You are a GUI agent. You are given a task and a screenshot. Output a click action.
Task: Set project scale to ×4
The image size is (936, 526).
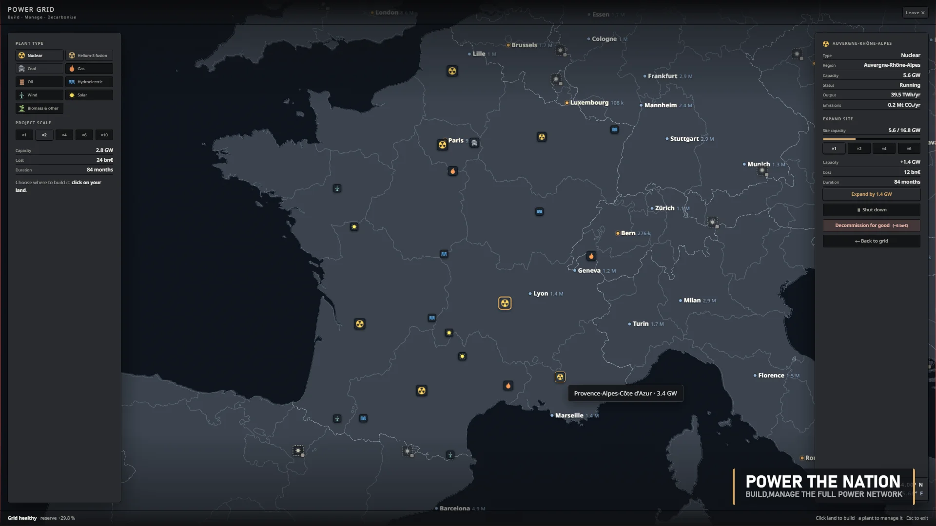(64, 135)
